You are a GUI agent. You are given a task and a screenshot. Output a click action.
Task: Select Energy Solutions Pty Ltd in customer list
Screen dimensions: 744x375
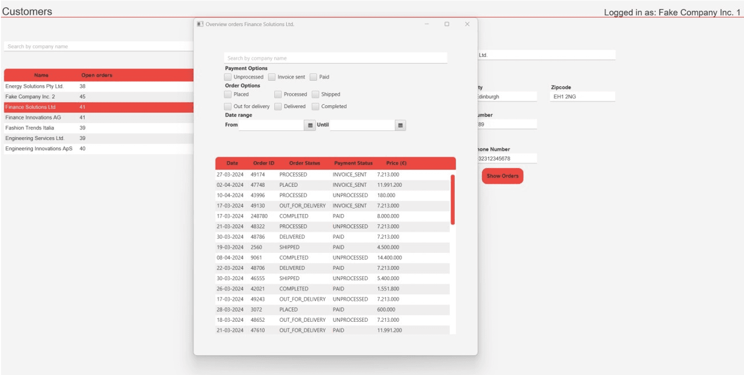pyautogui.click(x=42, y=86)
